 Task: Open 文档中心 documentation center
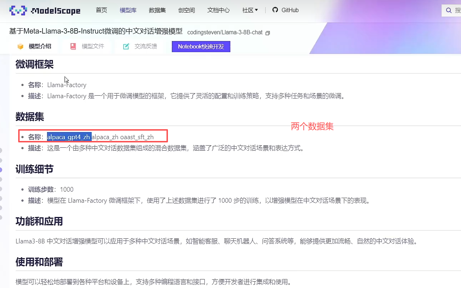219,10
